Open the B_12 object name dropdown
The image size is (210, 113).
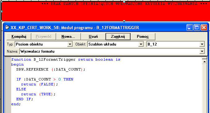tap(202, 44)
